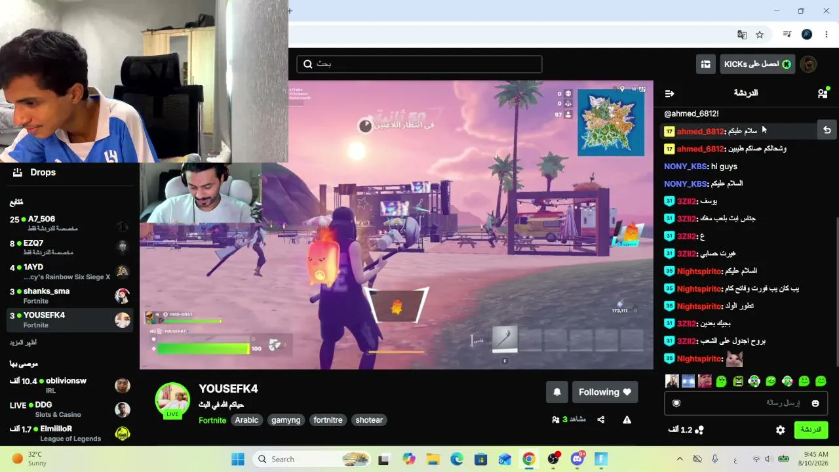
Task: Open the weather widget showing 32°C
Action: pos(29,459)
